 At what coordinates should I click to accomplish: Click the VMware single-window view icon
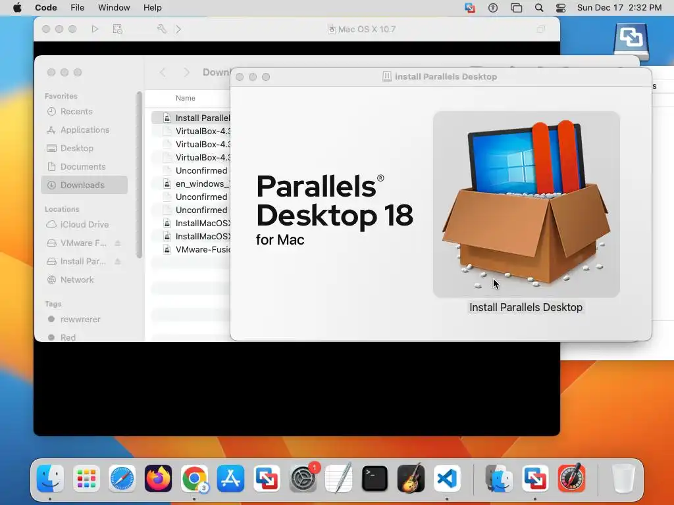(541, 29)
